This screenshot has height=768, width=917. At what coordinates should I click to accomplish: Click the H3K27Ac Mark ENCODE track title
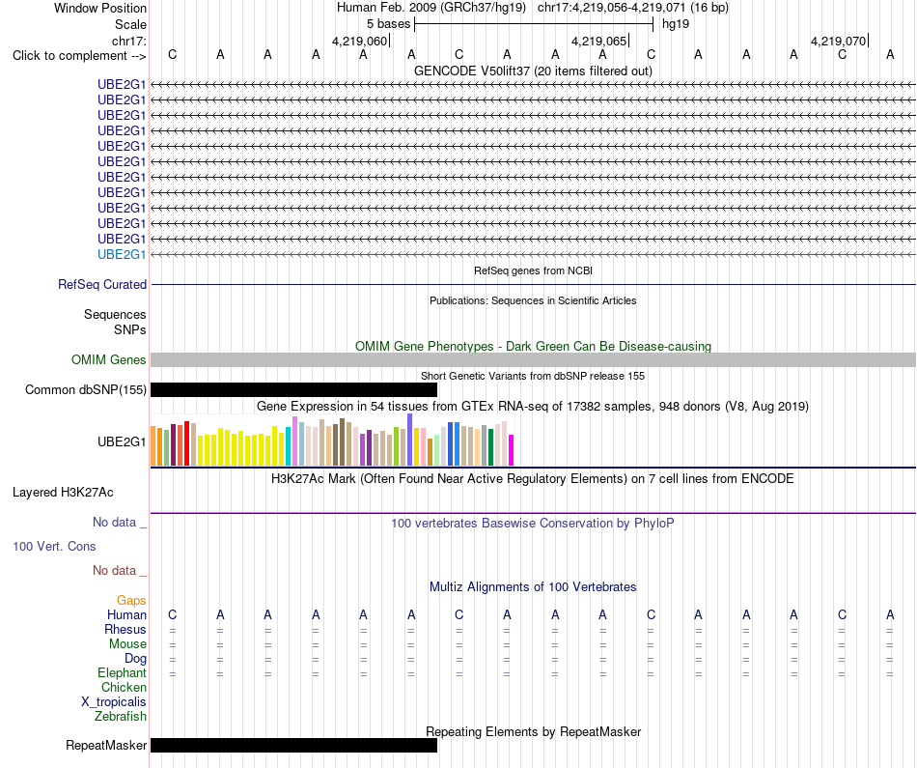click(x=533, y=479)
